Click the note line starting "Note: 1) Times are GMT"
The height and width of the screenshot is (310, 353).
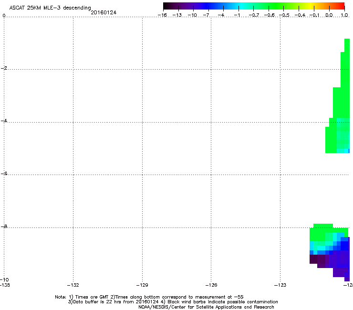coord(149,297)
